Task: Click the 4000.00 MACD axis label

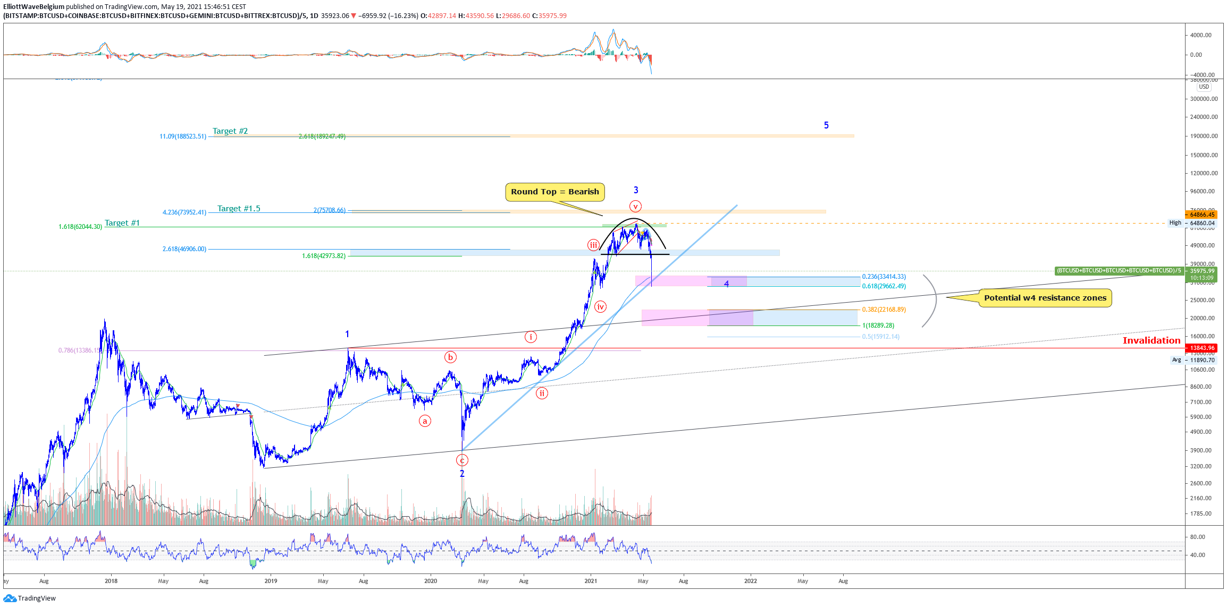Action: point(1201,35)
